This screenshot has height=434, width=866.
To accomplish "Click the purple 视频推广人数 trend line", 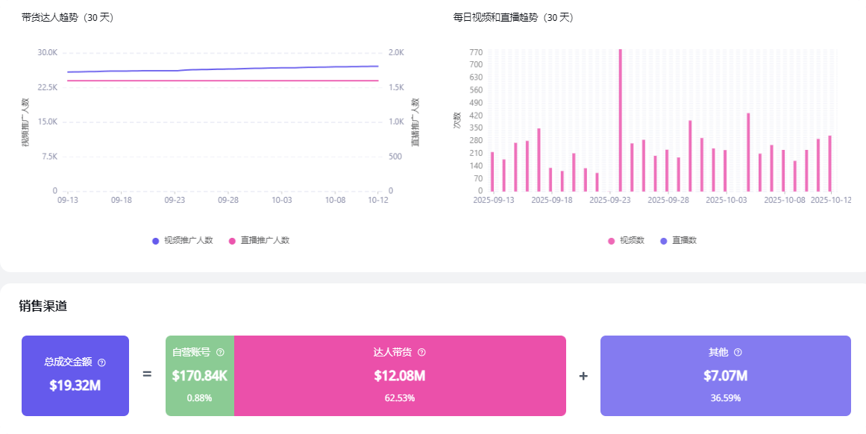I will click(224, 69).
